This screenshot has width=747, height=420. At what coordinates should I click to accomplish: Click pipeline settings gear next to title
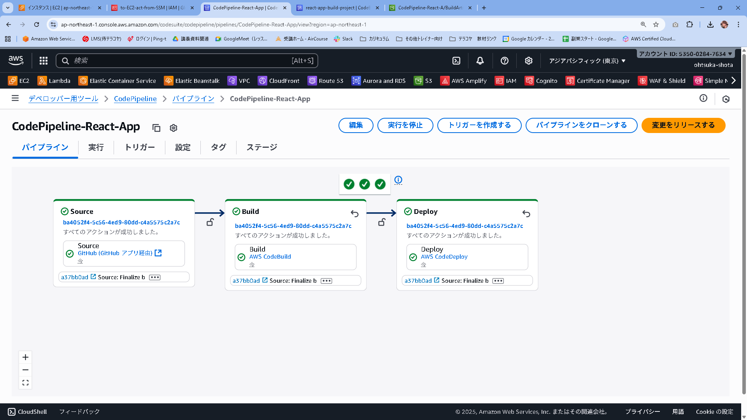click(174, 128)
